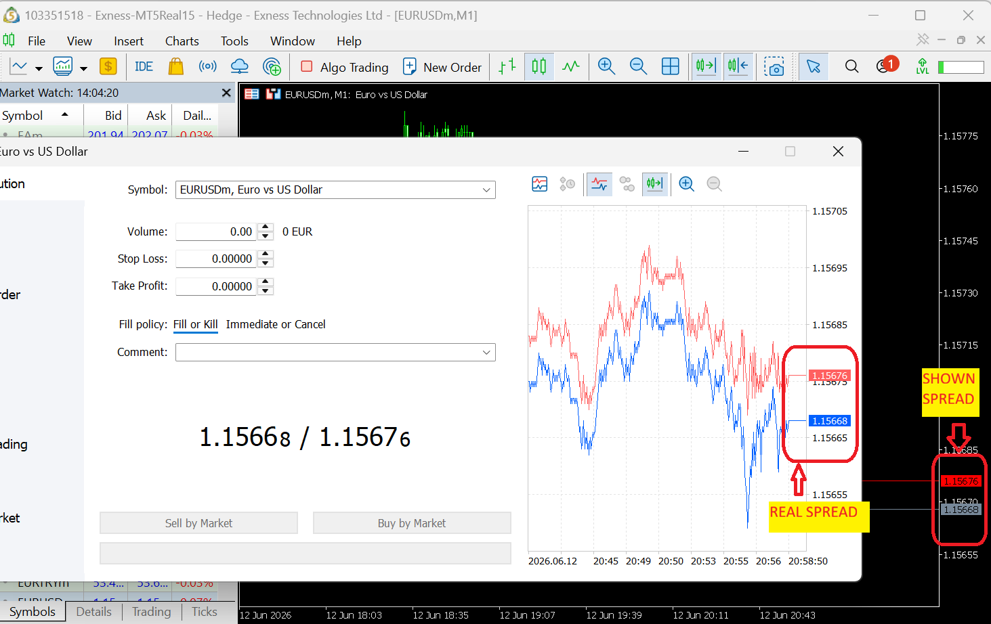Screen dimensions: 991x624
Task: Open the Charts menu
Action: coord(182,41)
